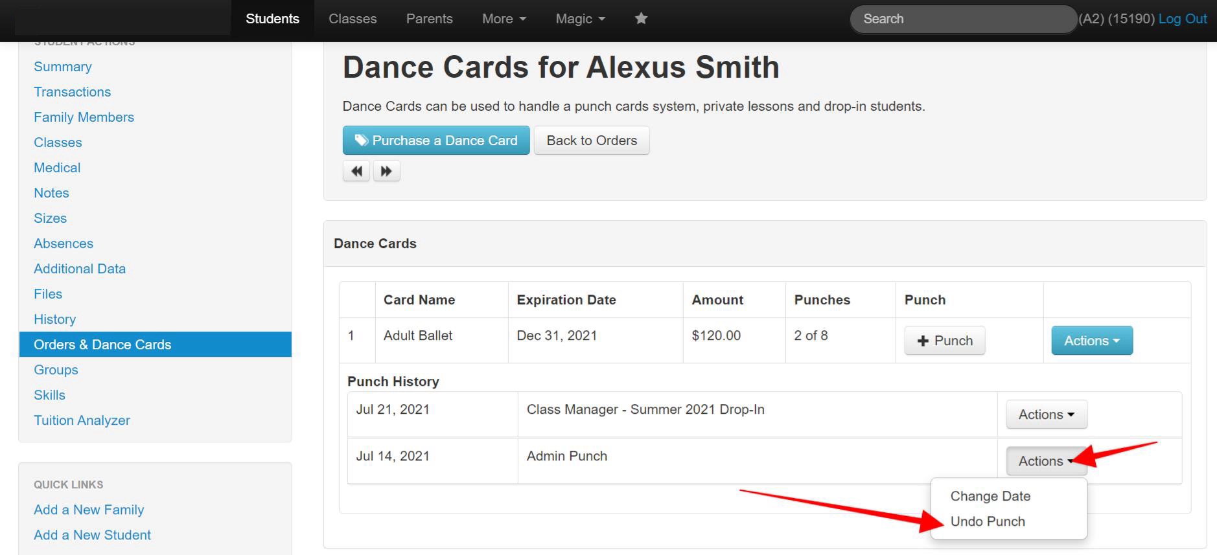Open the Files sidebar link
This screenshot has width=1217, height=555.
48,294
